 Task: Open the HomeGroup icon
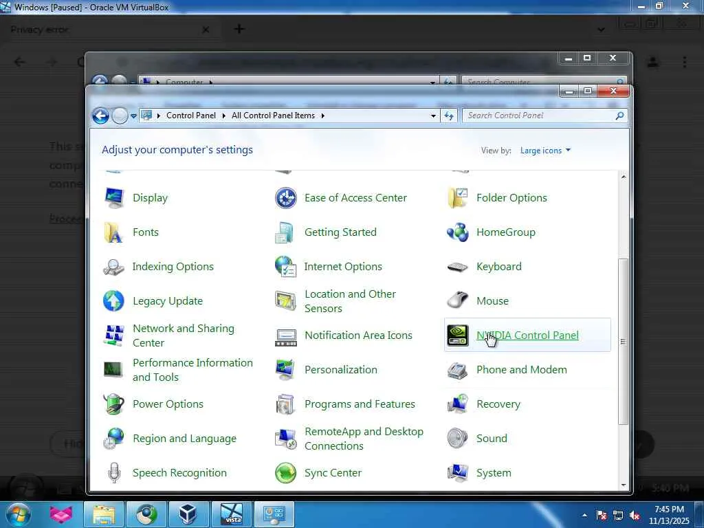[457, 232]
